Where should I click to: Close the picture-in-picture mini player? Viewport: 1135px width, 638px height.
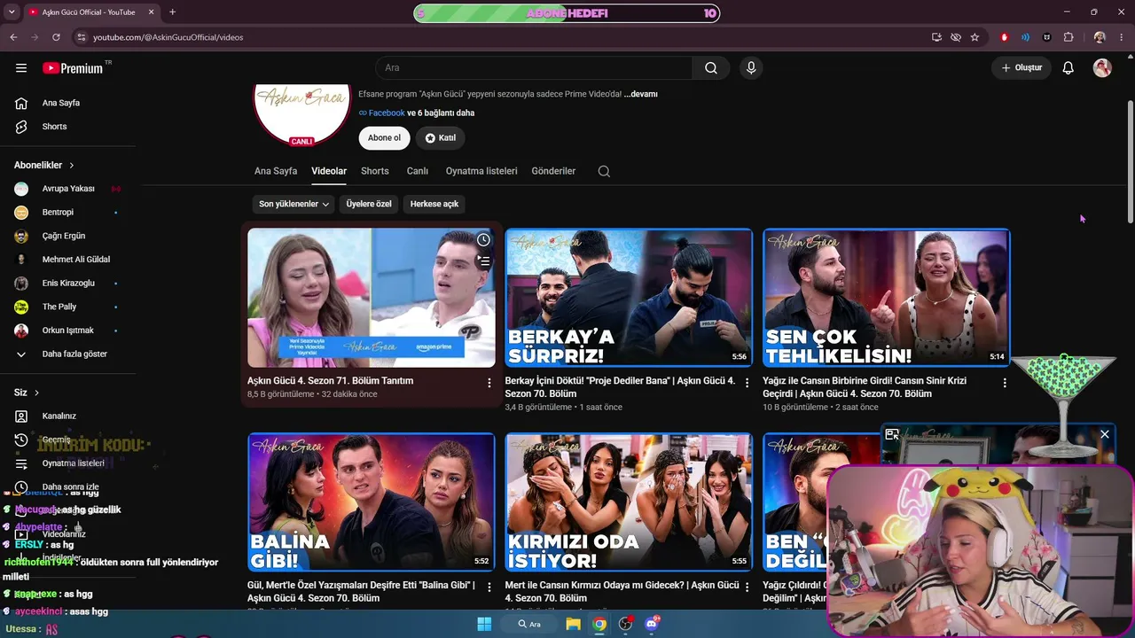pyautogui.click(x=1105, y=434)
